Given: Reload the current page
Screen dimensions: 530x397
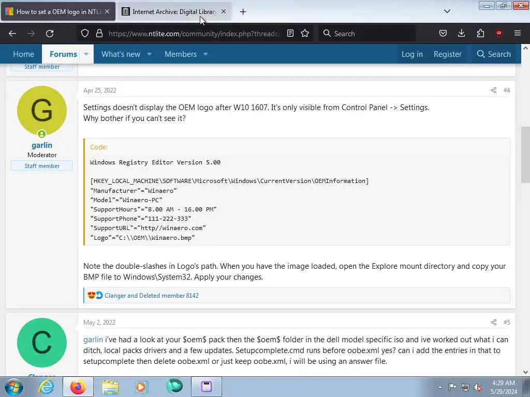Looking at the screenshot, I should 50,34.
